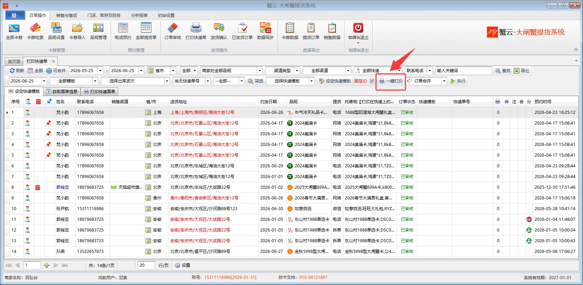Open the 选择出库波次 dropdown

(x=135, y=81)
